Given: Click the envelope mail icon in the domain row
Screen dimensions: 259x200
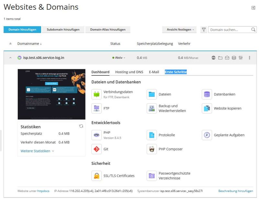Looking at the screenshot, I should tap(227, 58).
